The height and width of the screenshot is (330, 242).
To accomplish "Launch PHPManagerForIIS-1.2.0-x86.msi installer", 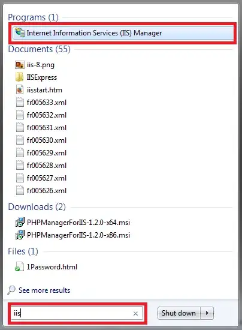I will 72,235.
